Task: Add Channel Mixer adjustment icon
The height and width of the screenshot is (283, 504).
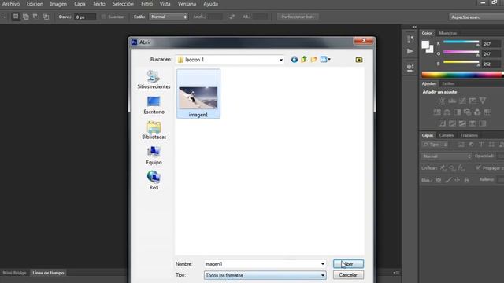Action: pos(477,112)
